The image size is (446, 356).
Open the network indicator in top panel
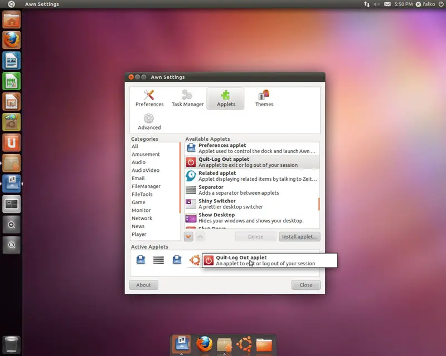[x=367, y=4]
